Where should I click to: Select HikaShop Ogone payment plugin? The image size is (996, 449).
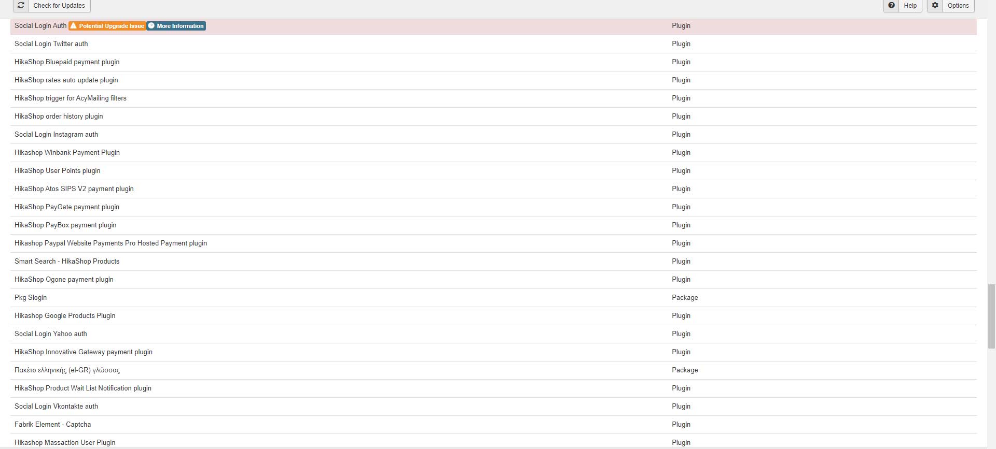point(64,279)
